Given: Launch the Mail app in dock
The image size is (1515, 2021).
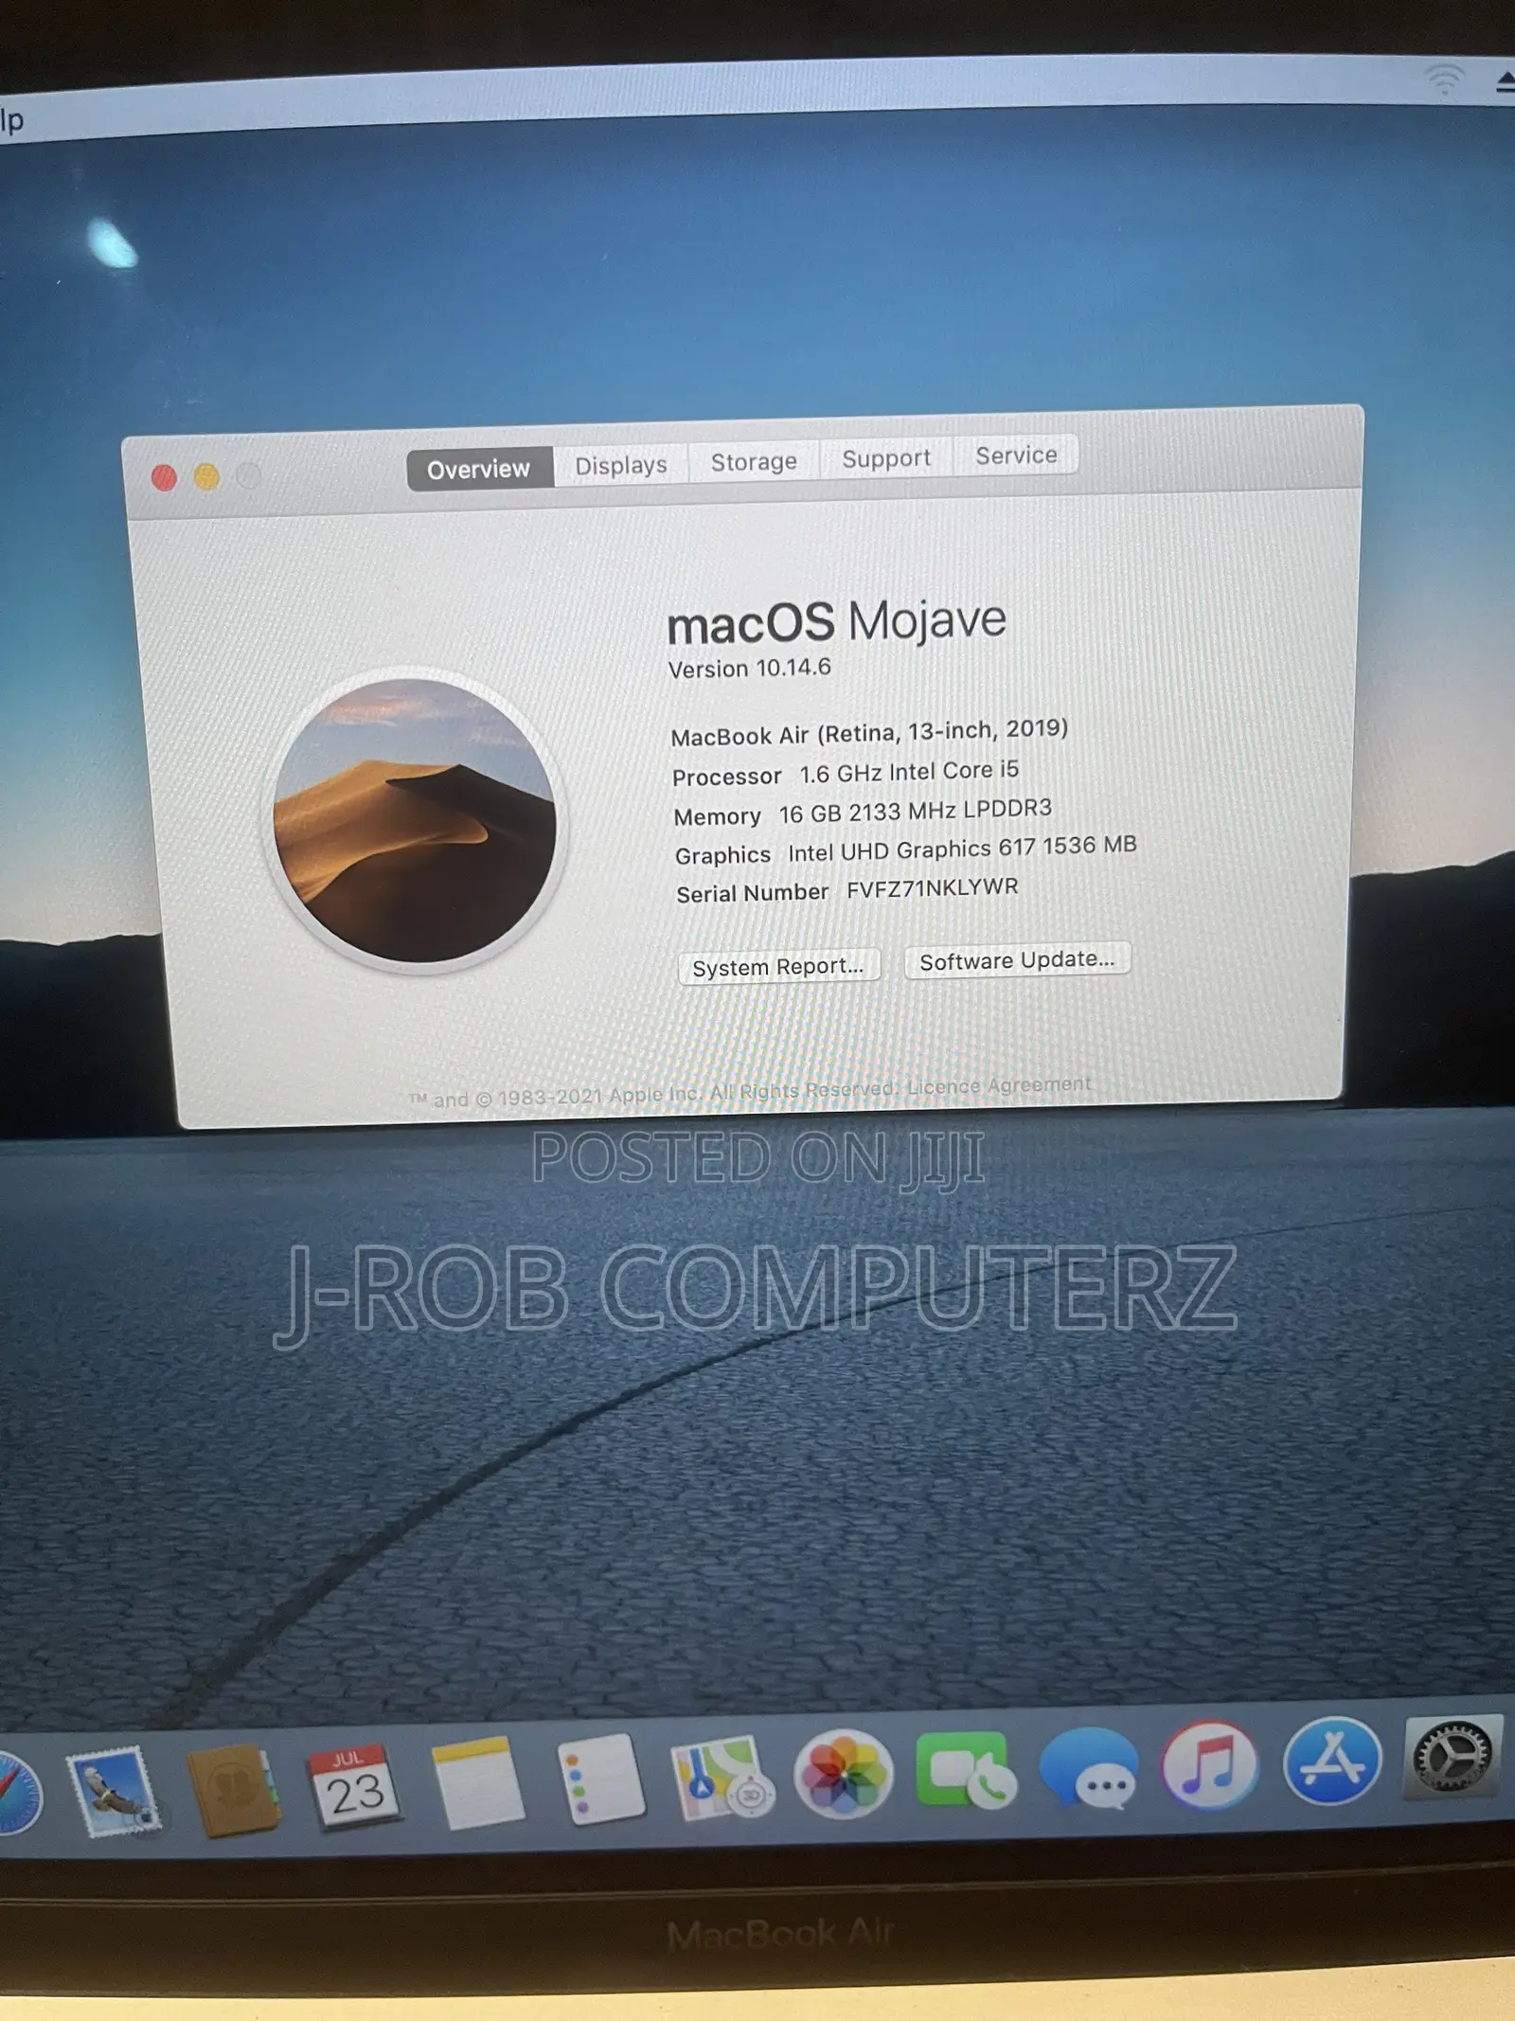Looking at the screenshot, I should (x=114, y=1792).
